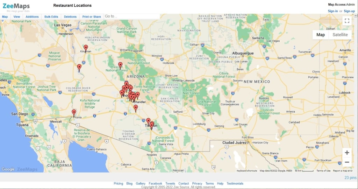The width and height of the screenshot is (358, 189).
Task: Expand the Bulk Edits menu
Action: 51,17
